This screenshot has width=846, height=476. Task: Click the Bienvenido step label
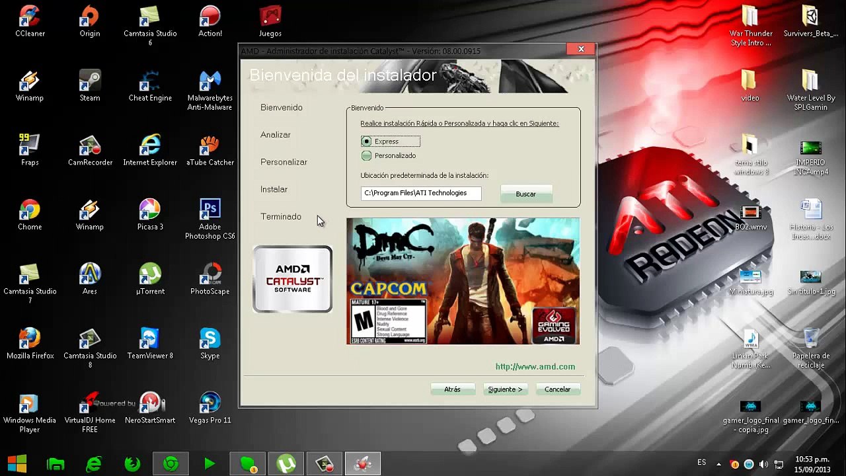[282, 108]
